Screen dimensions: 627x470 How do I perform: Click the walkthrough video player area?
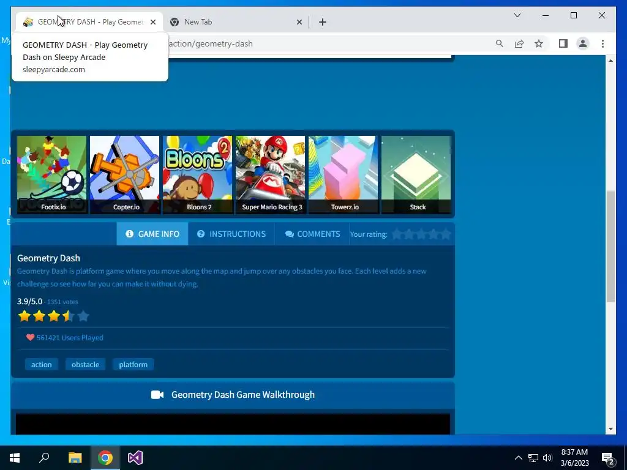tap(233, 423)
